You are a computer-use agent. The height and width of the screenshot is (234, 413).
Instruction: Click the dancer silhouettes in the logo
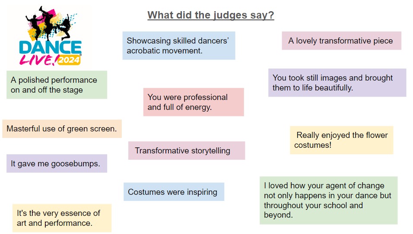coord(49,24)
